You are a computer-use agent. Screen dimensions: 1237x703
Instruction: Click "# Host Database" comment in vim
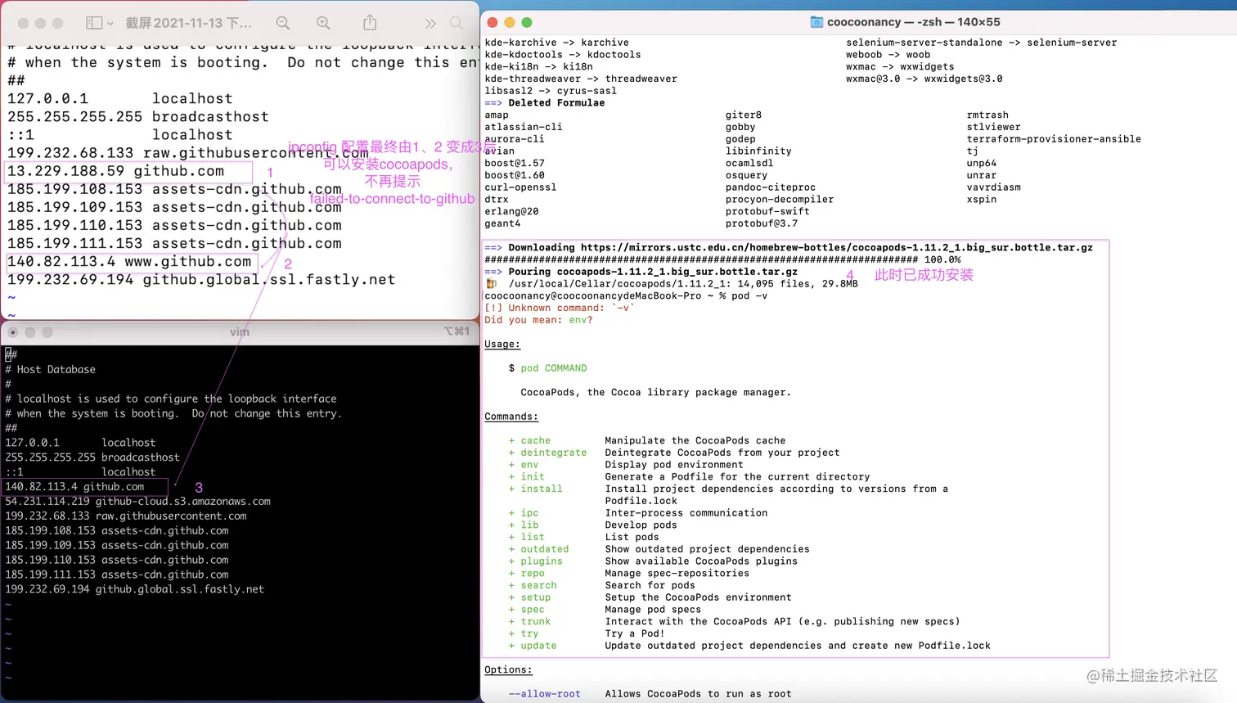click(x=51, y=370)
